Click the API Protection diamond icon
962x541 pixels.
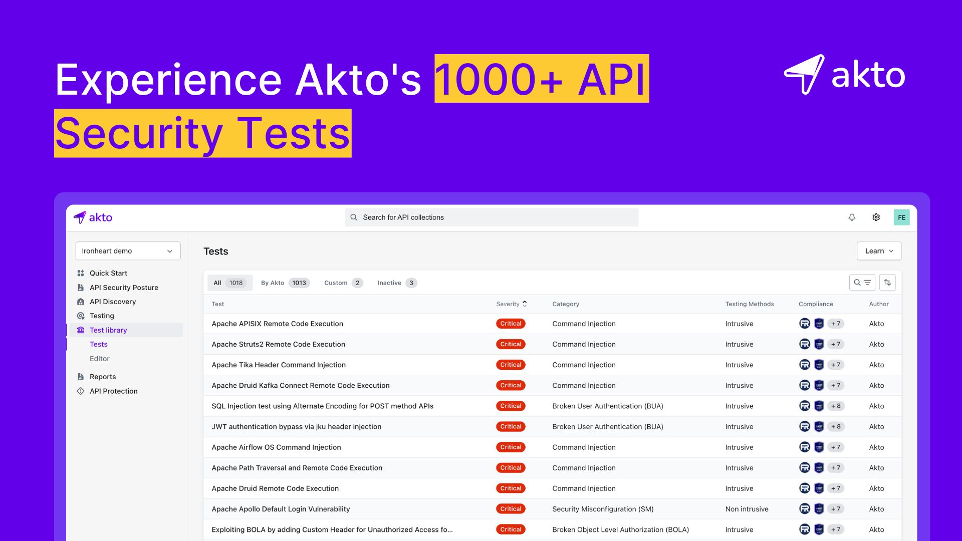(81, 391)
